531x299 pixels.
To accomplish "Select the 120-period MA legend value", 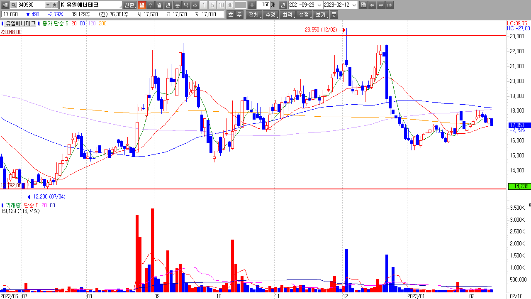I will [92, 24].
